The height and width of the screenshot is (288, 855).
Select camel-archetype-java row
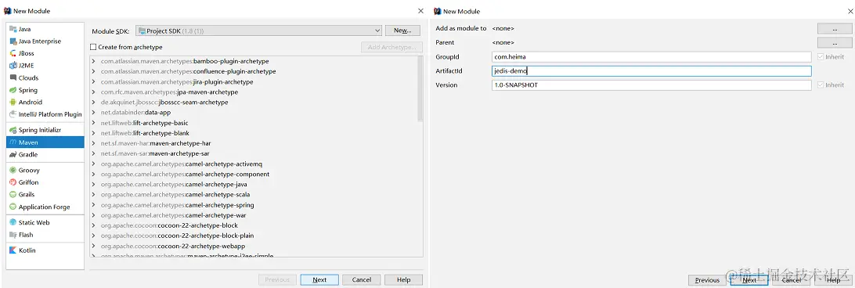tap(253, 185)
